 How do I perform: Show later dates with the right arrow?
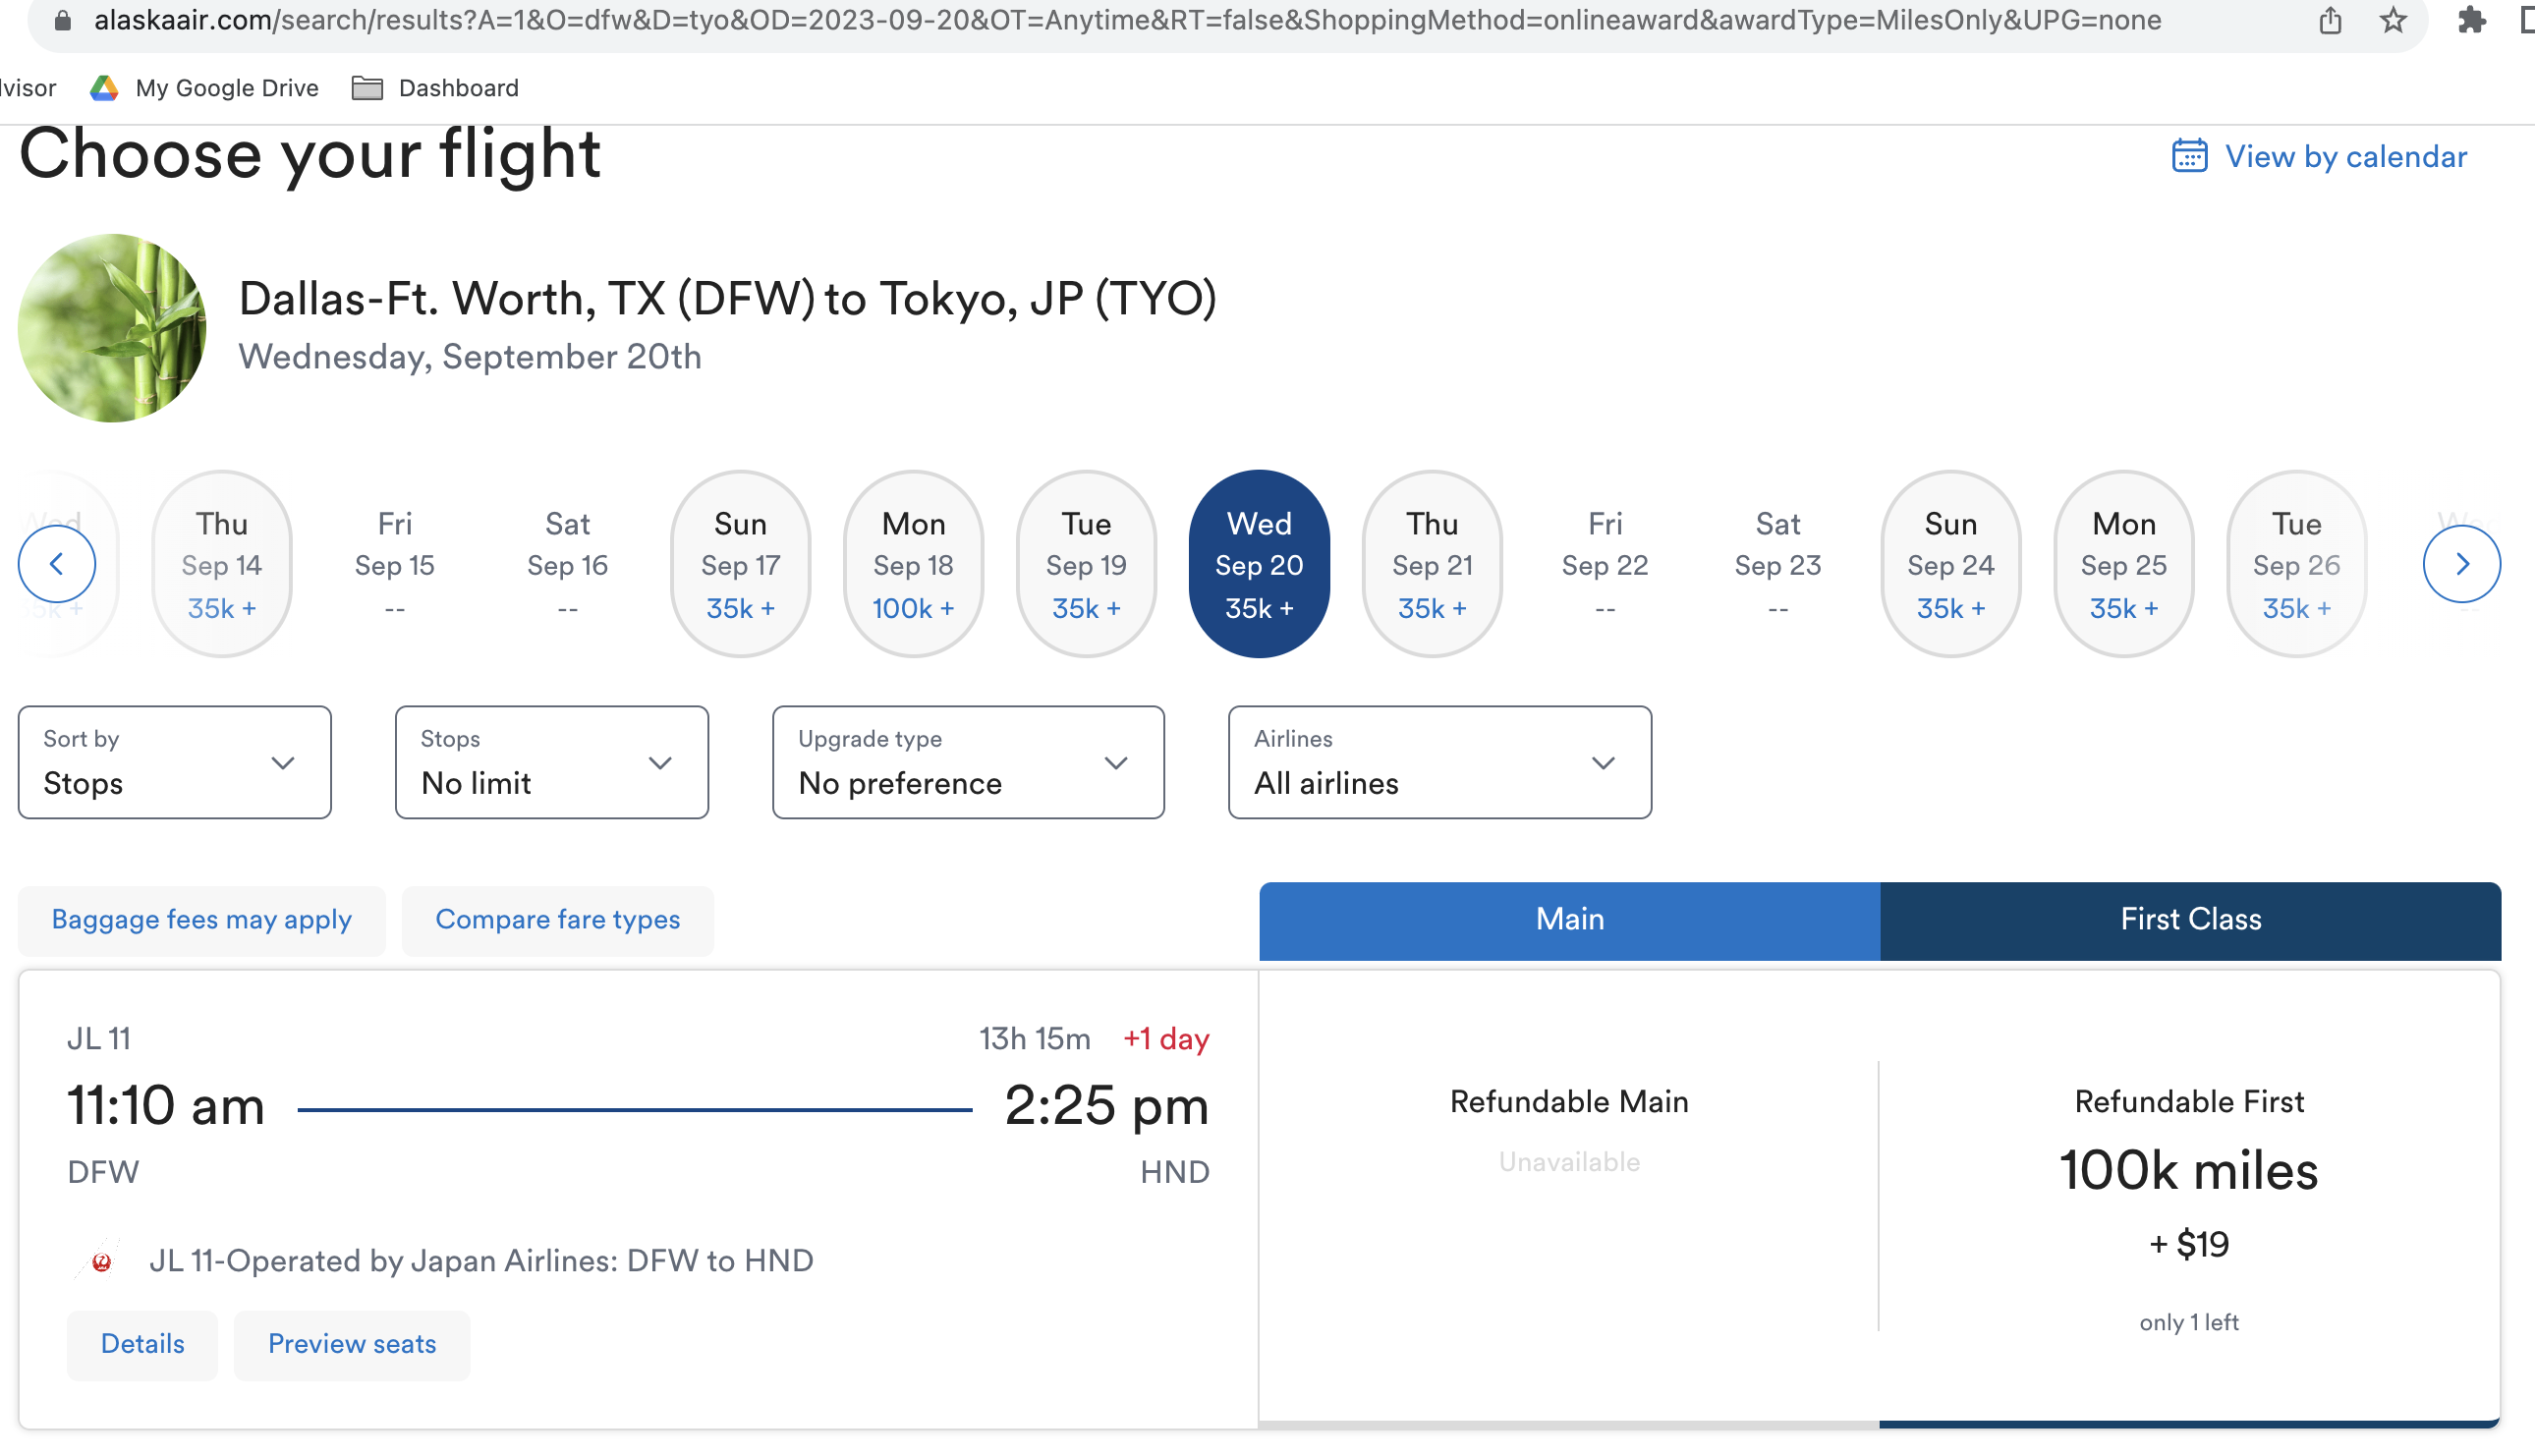tap(2461, 564)
